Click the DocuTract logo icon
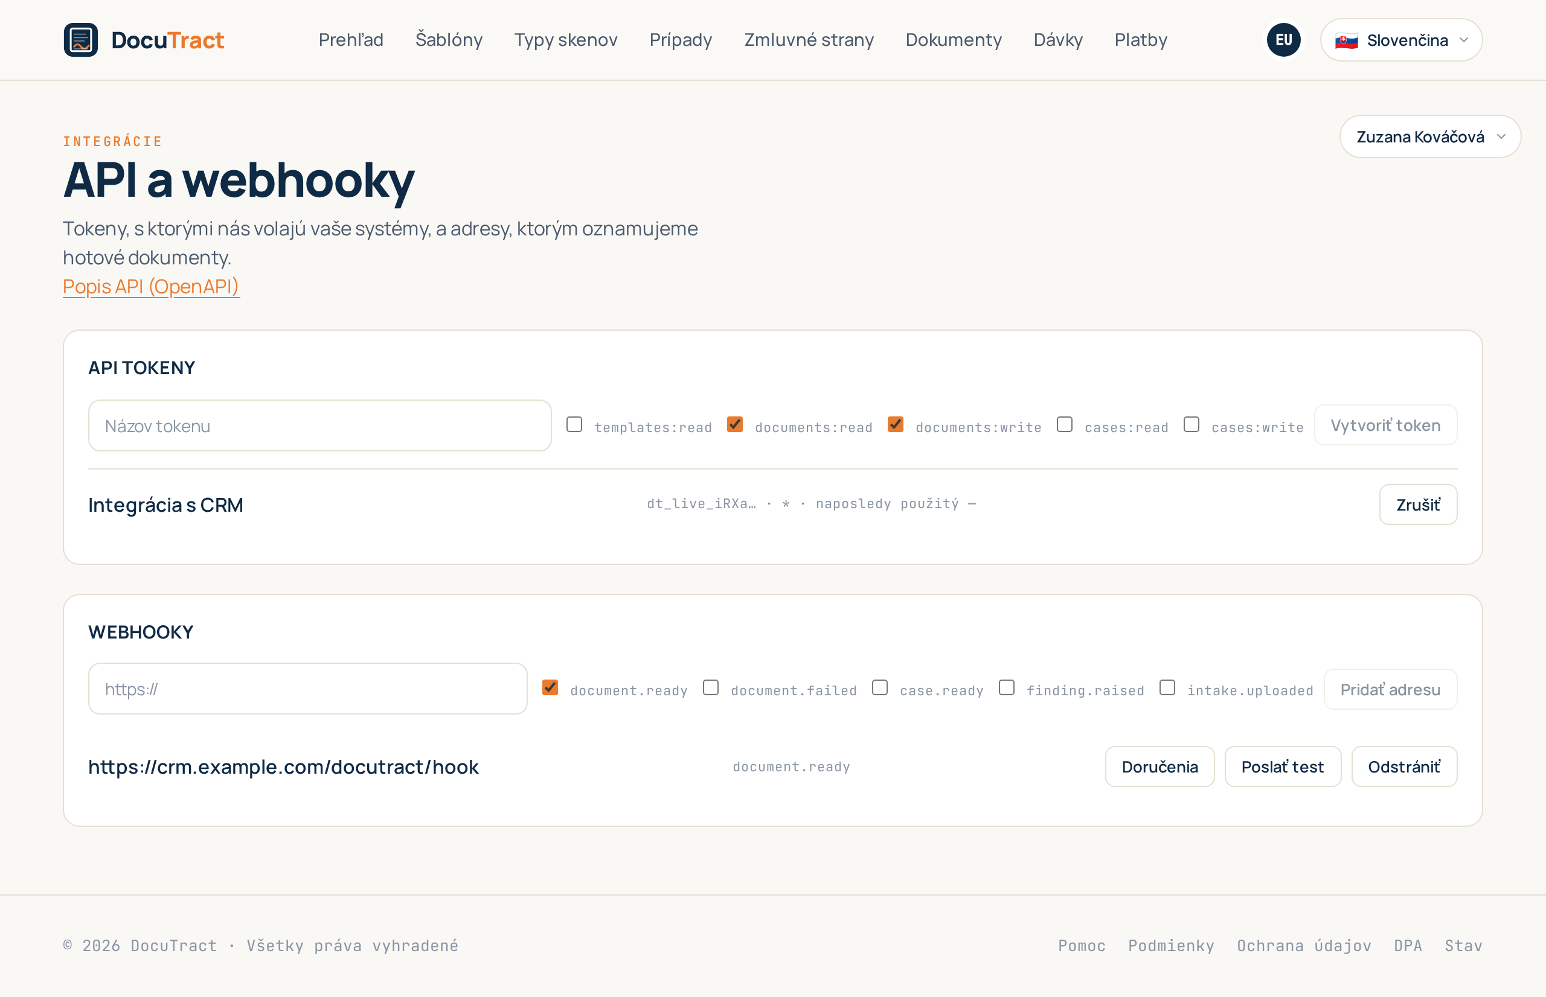Viewport: 1546px width, 997px height. pyautogui.click(x=81, y=40)
